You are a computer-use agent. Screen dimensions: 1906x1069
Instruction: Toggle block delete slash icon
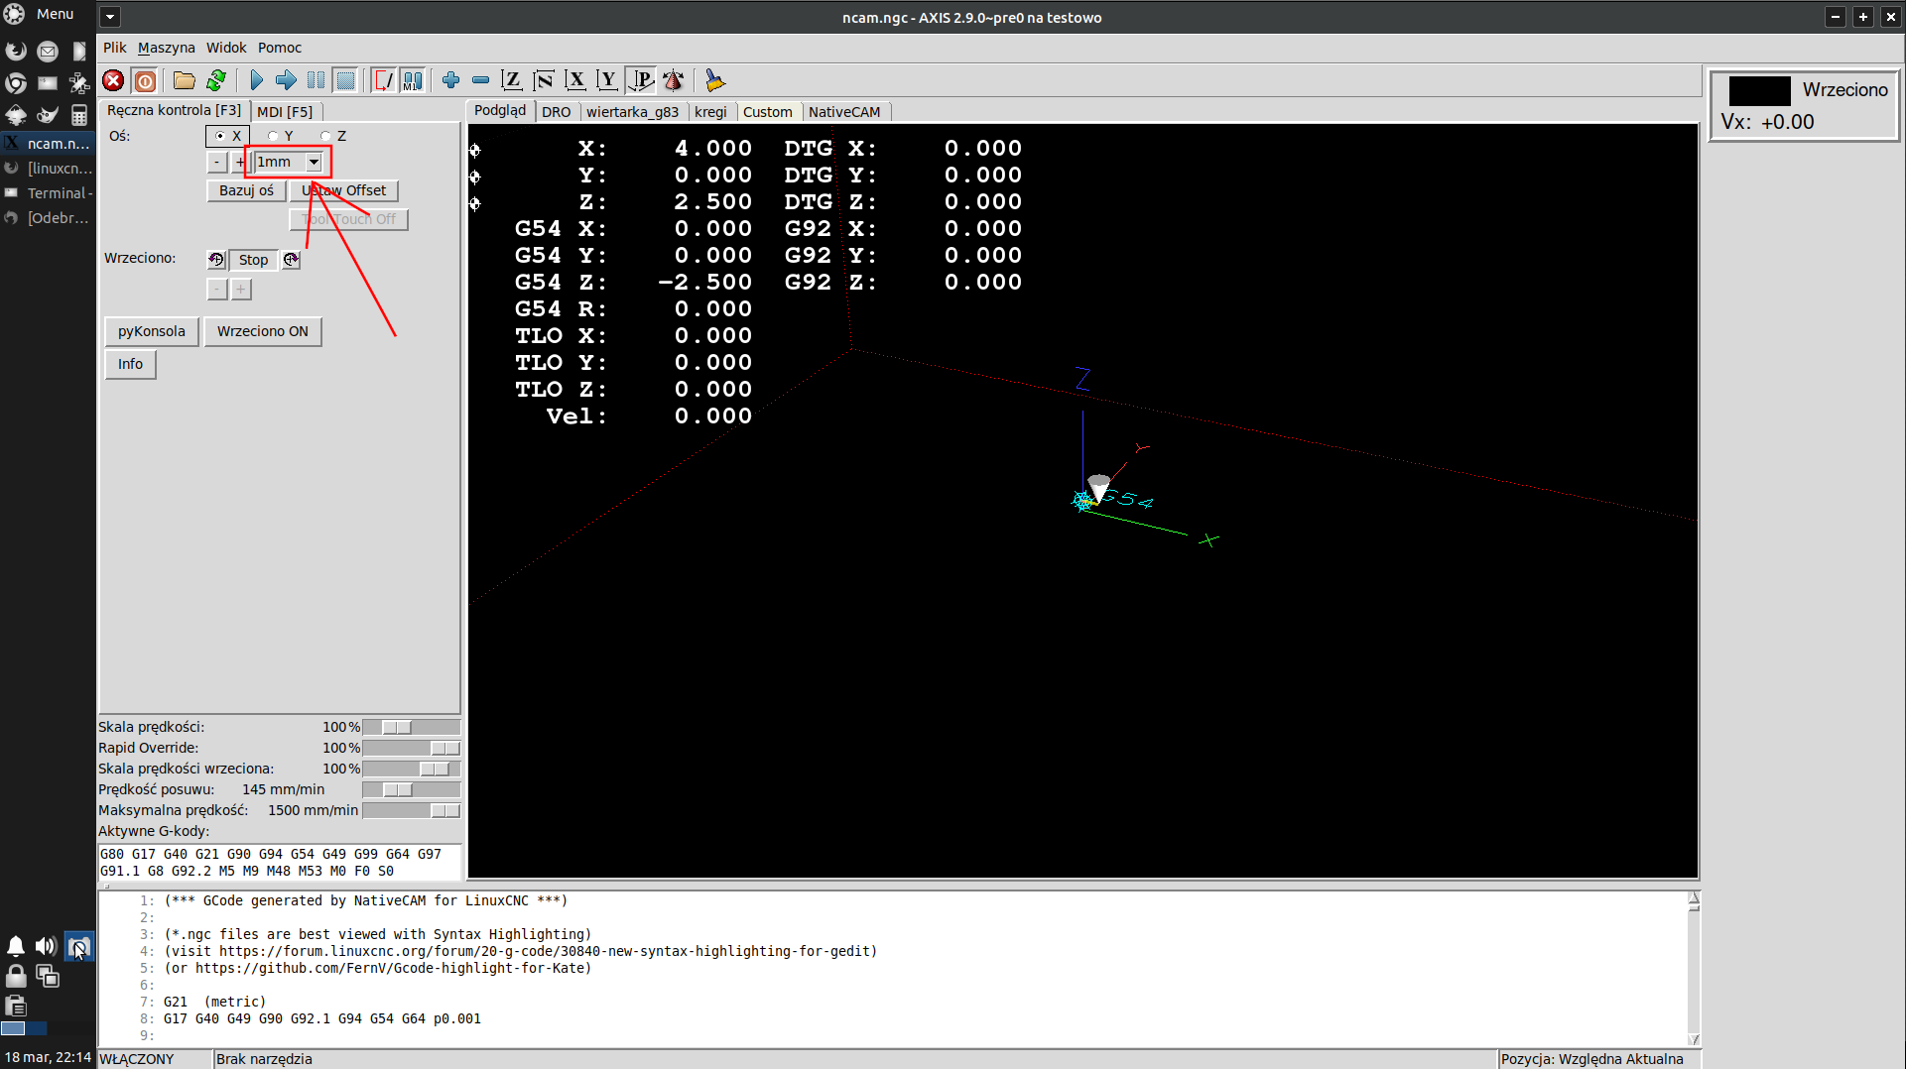coord(383,80)
